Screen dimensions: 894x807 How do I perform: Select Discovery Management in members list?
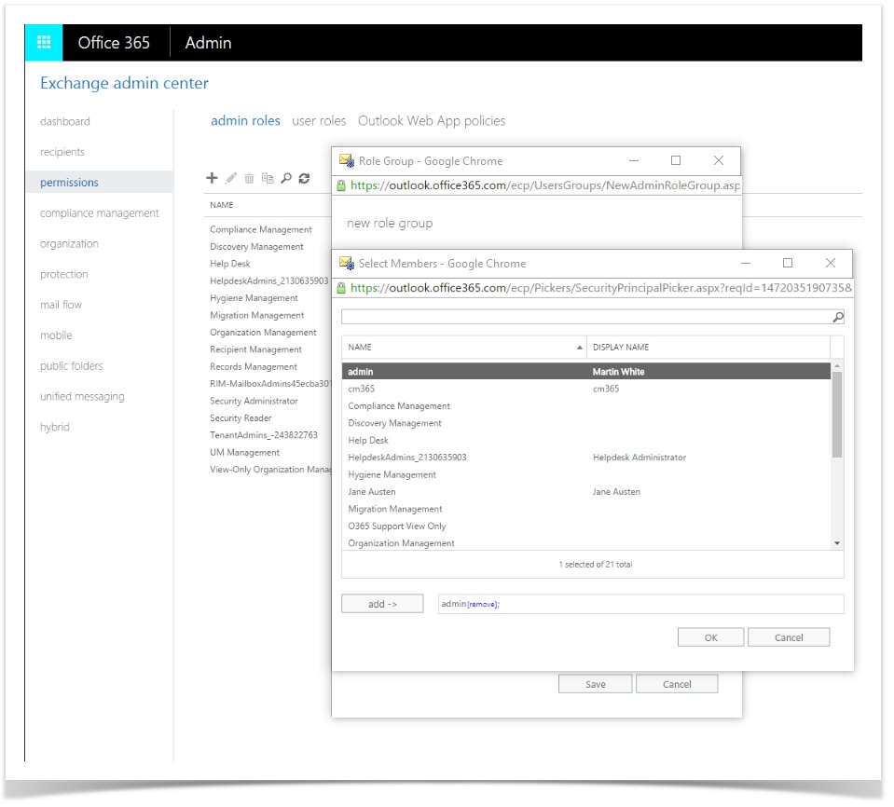pyautogui.click(x=586, y=423)
